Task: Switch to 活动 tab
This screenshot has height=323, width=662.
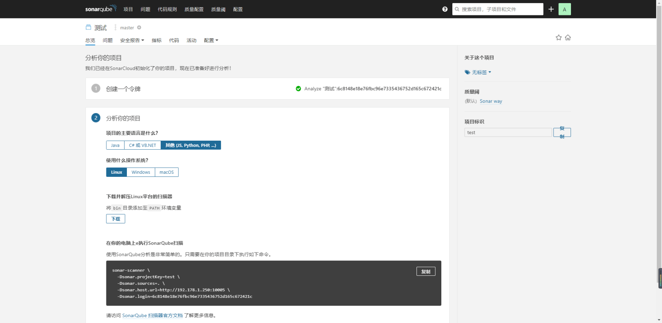Action: [191, 40]
